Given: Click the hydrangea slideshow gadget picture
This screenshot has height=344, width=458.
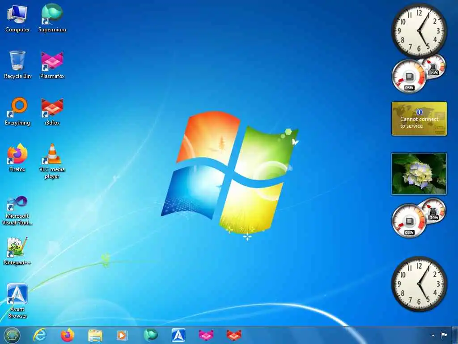Looking at the screenshot, I should click(x=419, y=174).
